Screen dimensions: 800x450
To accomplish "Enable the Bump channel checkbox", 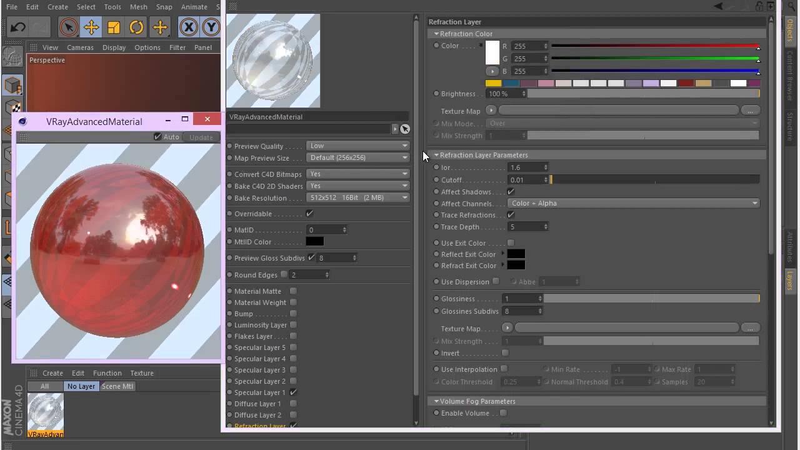I will pos(293,314).
